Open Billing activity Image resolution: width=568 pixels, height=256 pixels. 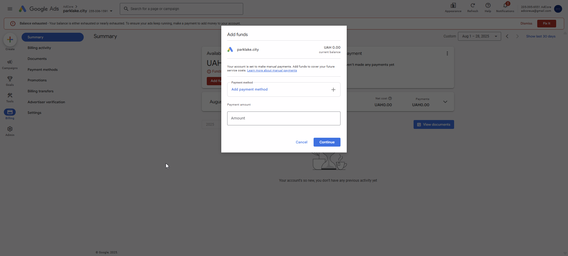pyautogui.click(x=39, y=48)
